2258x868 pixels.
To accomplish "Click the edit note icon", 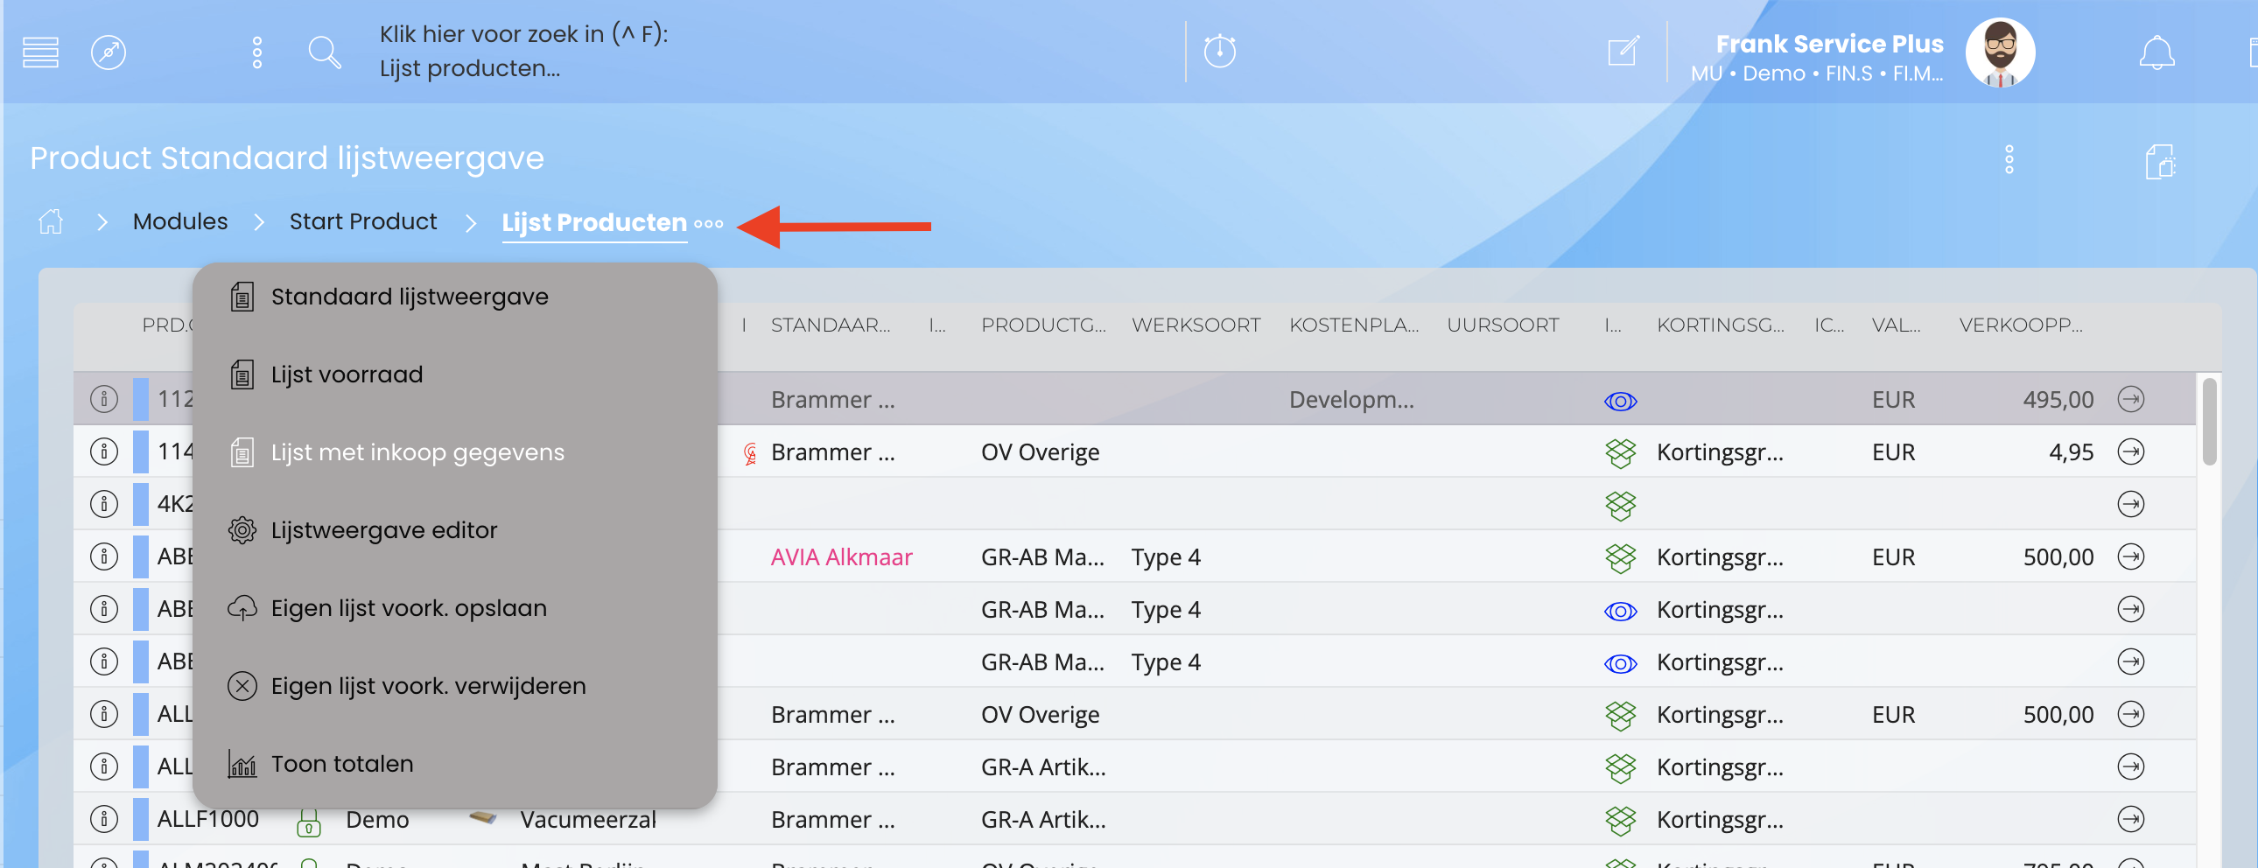I will (1623, 51).
